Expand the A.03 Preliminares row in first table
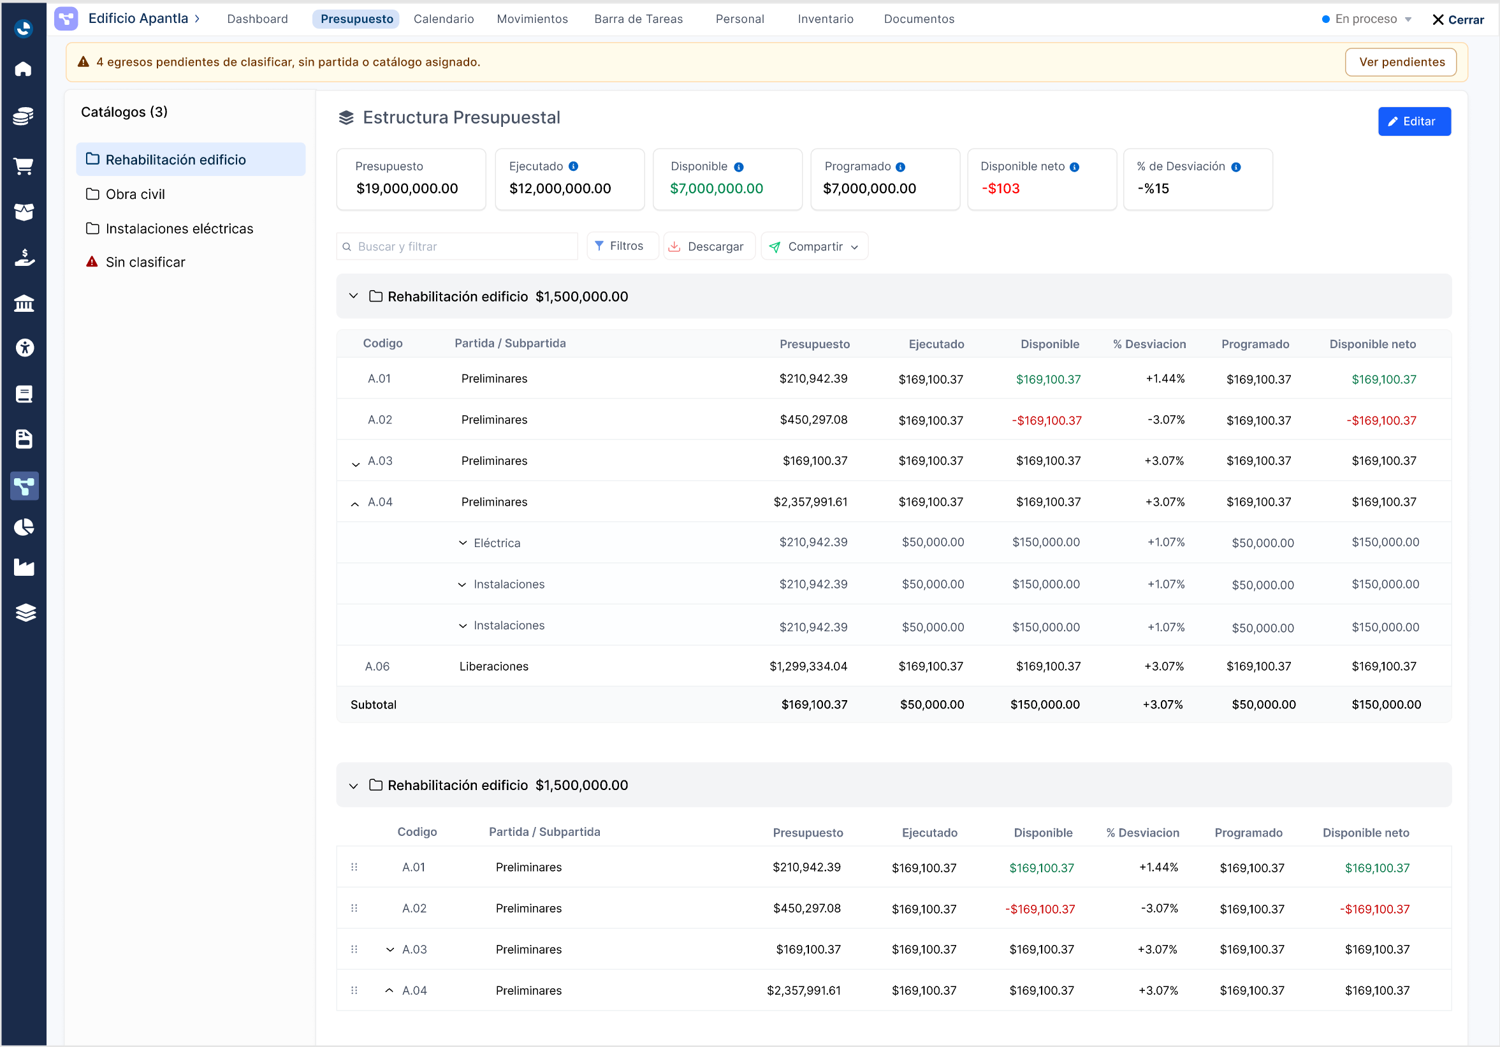The image size is (1500, 1047). (356, 465)
